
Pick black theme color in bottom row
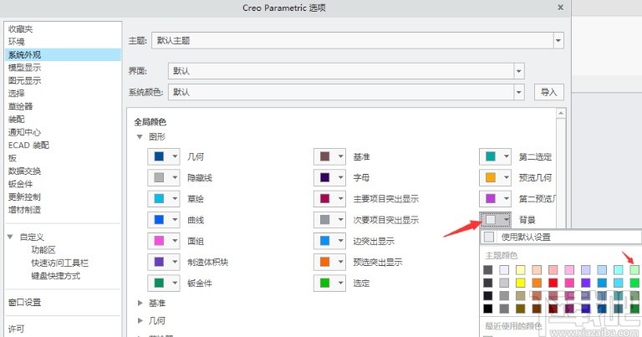point(487,309)
